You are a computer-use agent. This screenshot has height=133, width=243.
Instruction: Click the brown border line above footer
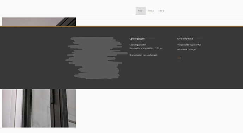[122, 27]
